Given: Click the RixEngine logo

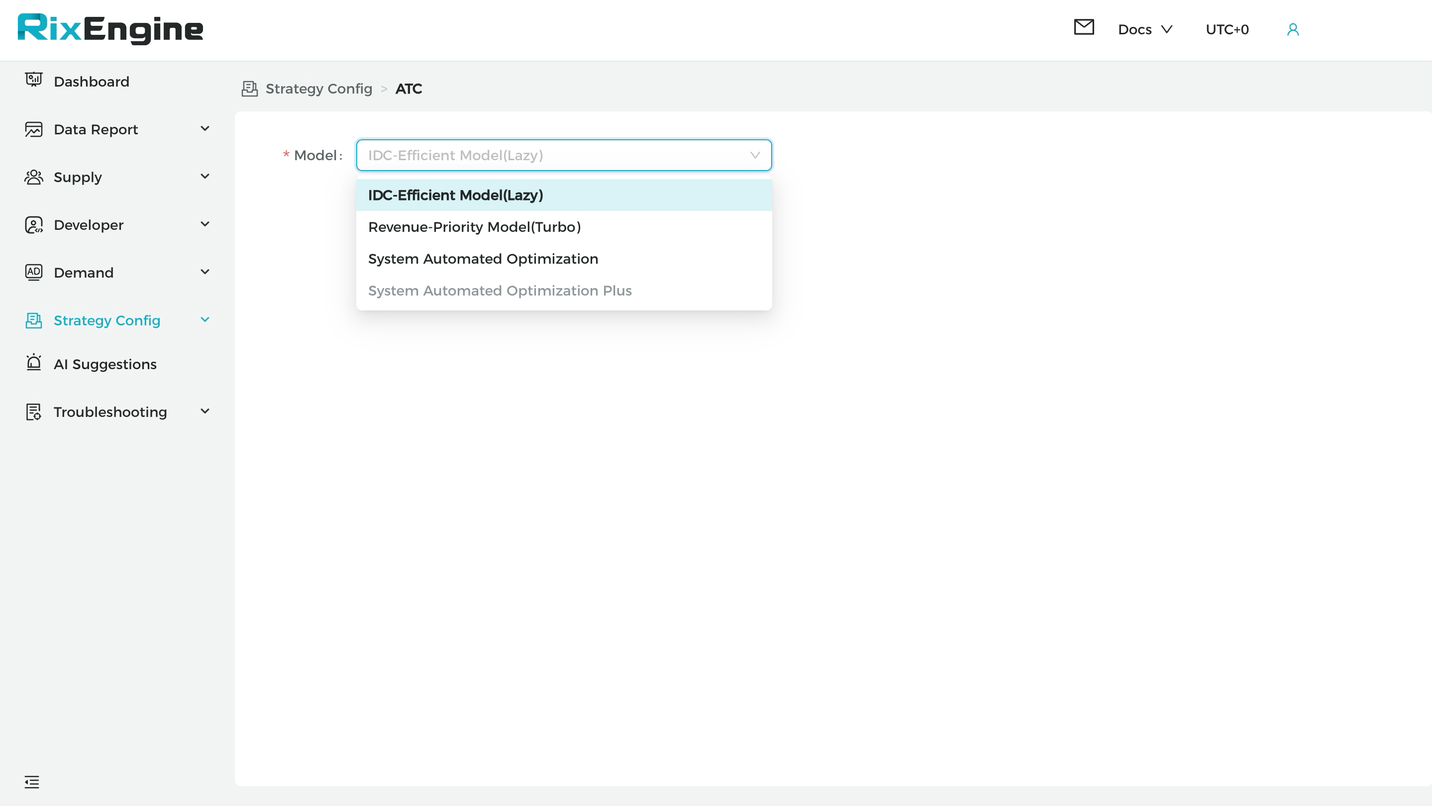Looking at the screenshot, I should coord(110,29).
